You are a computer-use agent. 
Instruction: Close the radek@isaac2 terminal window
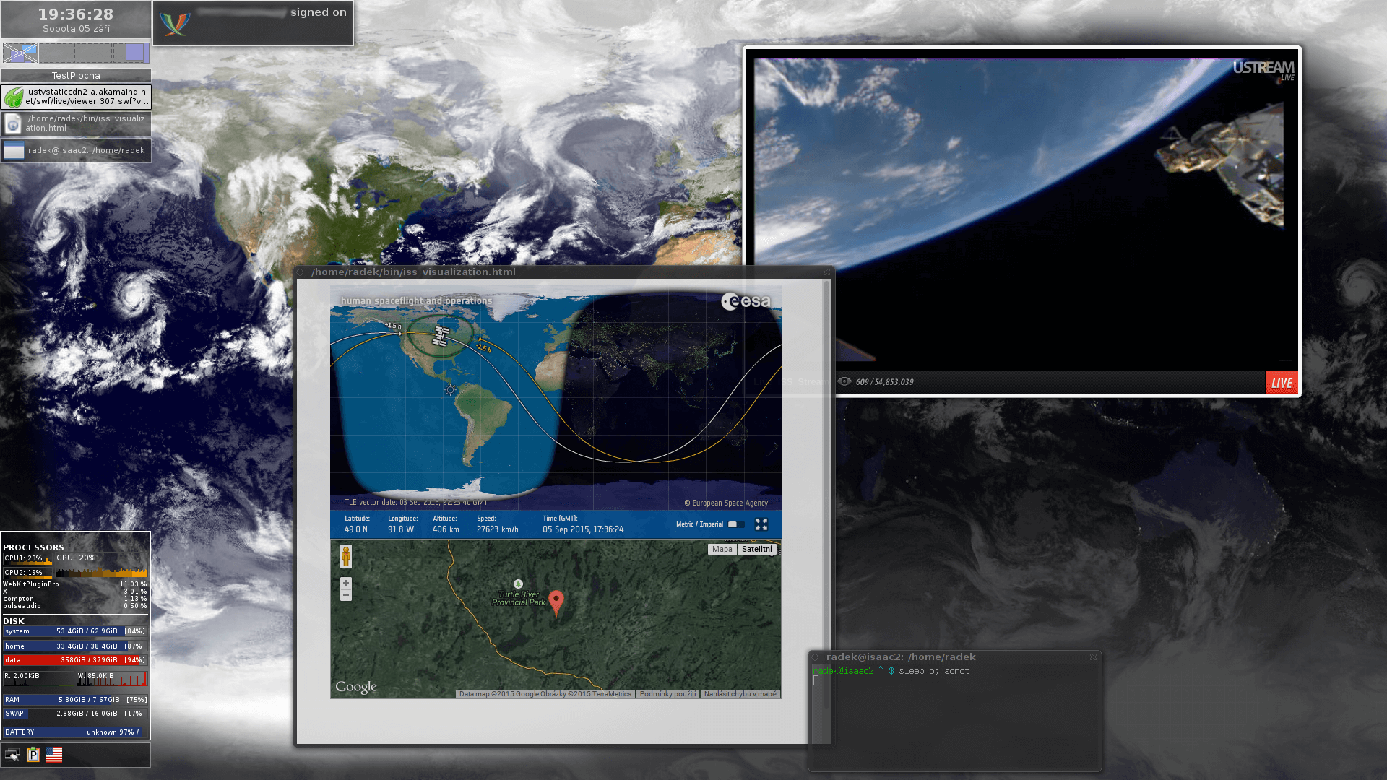coord(1093,656)
